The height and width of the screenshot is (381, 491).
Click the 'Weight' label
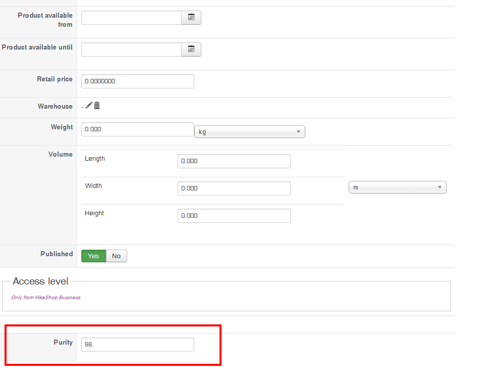click(62, 127)
